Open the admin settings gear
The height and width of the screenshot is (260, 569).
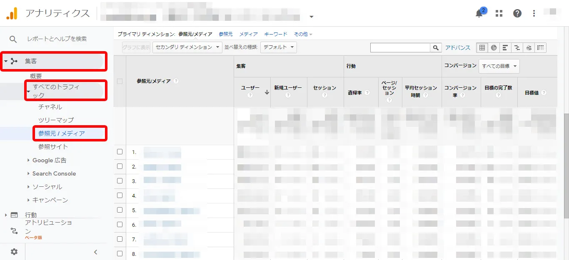[14, 251]
